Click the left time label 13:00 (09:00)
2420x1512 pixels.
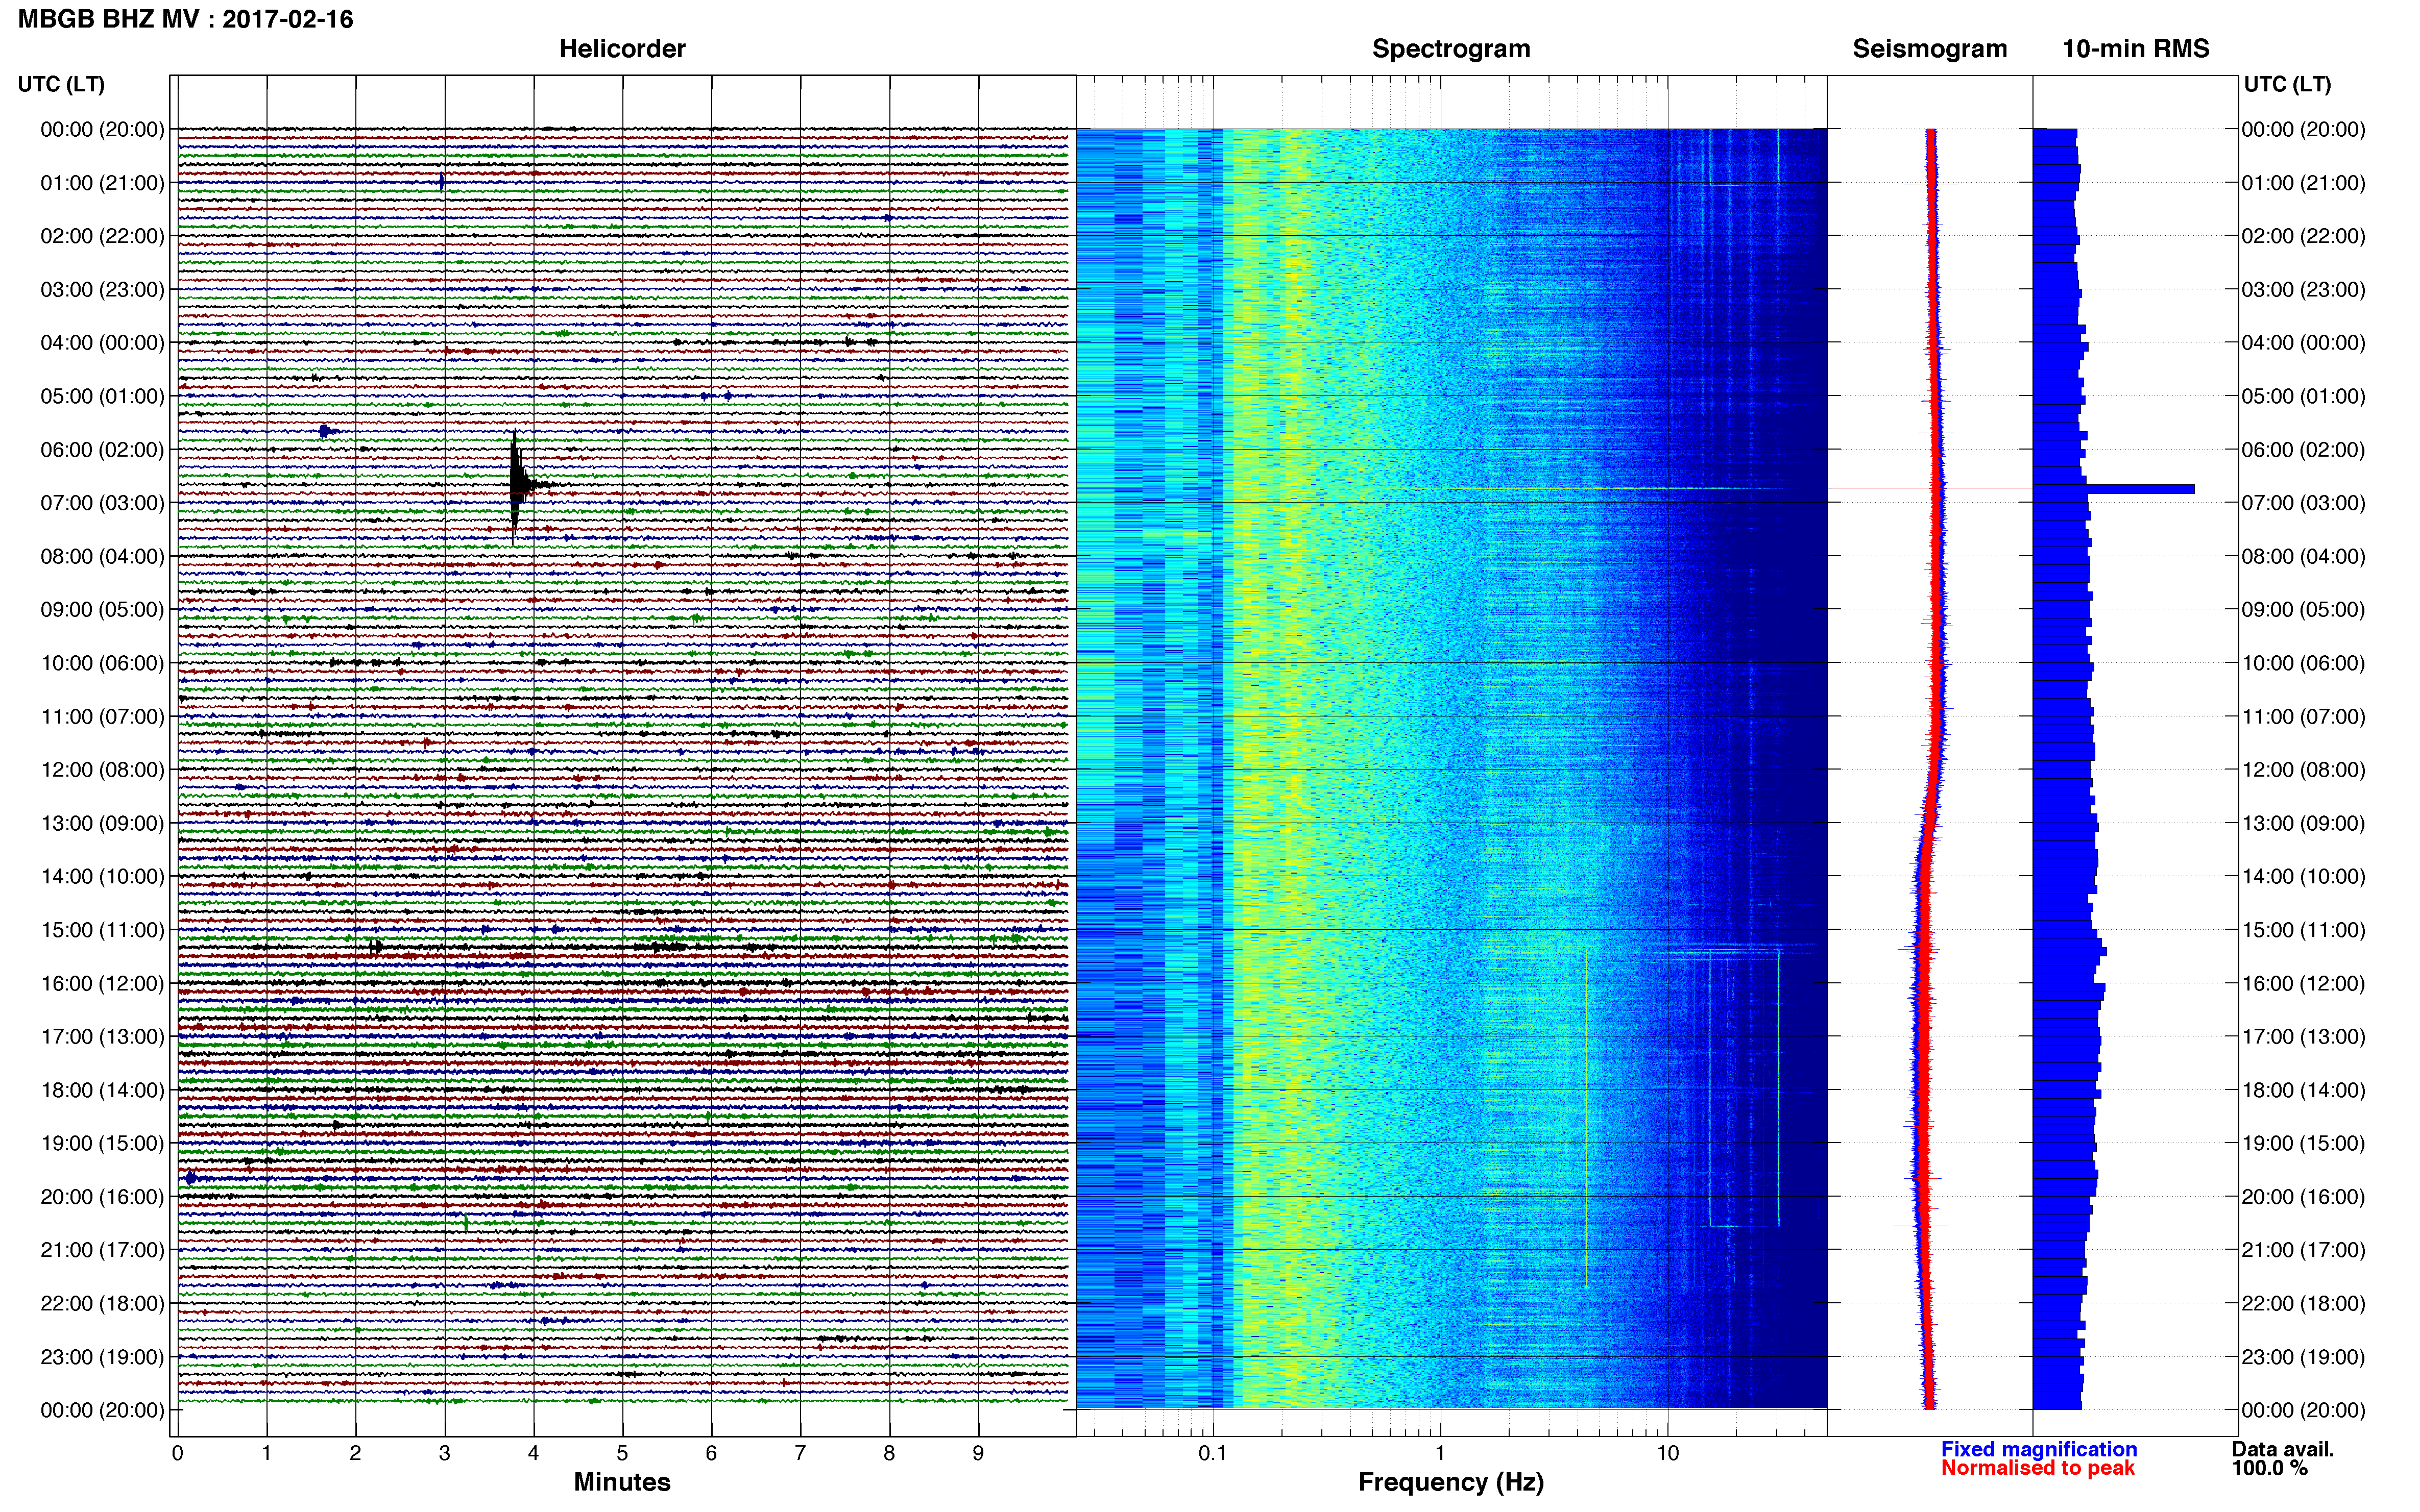[102, 823]
